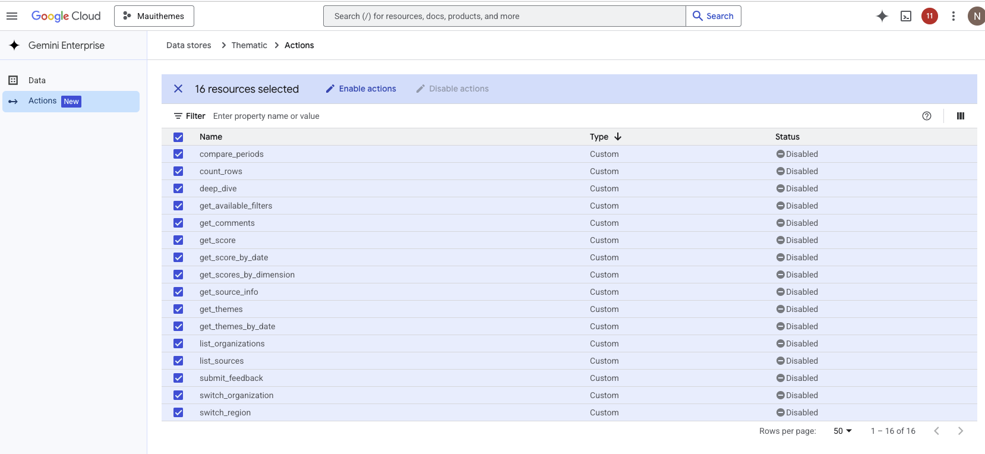The height and width of the screenshot is (454, 985).
Task: Navigate to Data stores breadcrumb
Action: [189, 45]
